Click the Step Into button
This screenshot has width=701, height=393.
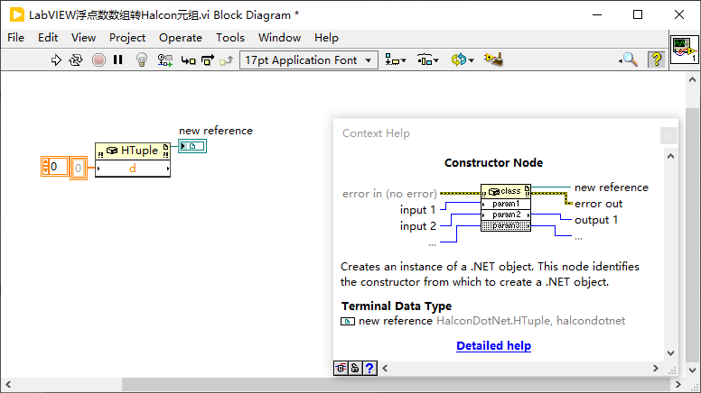188,59
